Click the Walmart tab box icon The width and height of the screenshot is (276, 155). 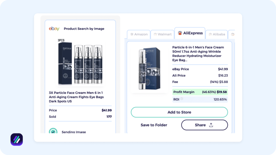(155, 34)
